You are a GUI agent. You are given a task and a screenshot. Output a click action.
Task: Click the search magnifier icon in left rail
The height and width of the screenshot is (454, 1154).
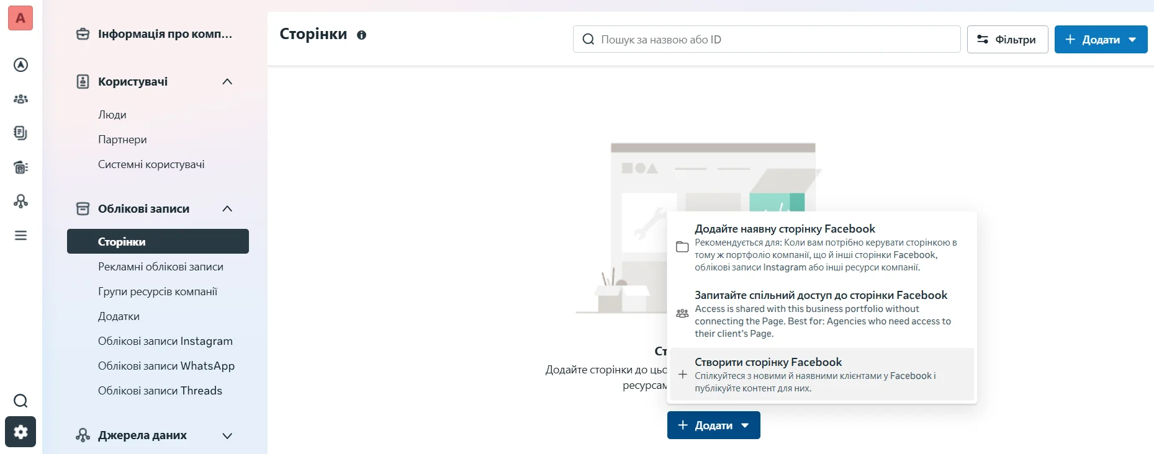click(20, 401)
